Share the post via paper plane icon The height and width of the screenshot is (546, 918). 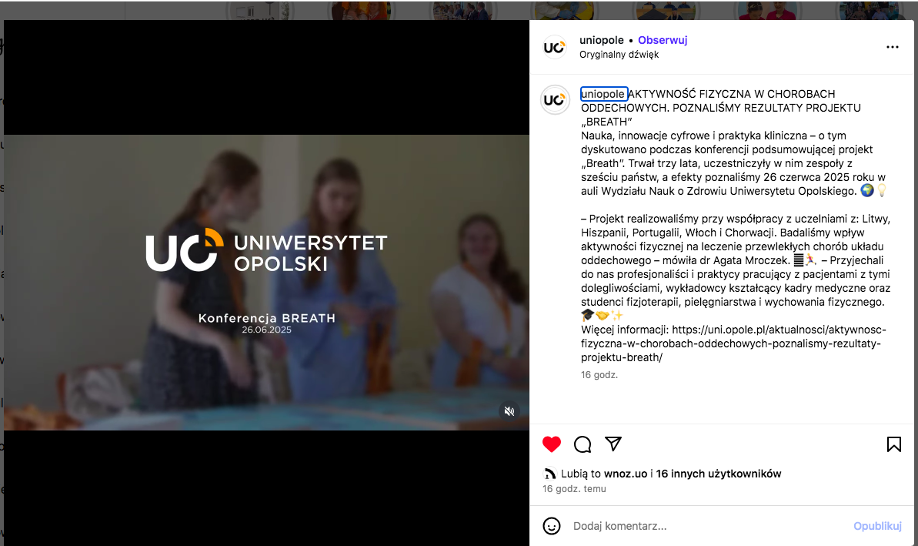tap(613, 444)
